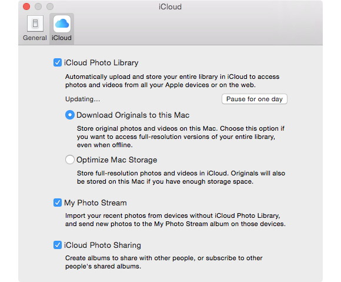The width and height of the screenshot is (341, 282).
Task: Click the 'Import your recent photos' description text
Action: coord(175,220)
